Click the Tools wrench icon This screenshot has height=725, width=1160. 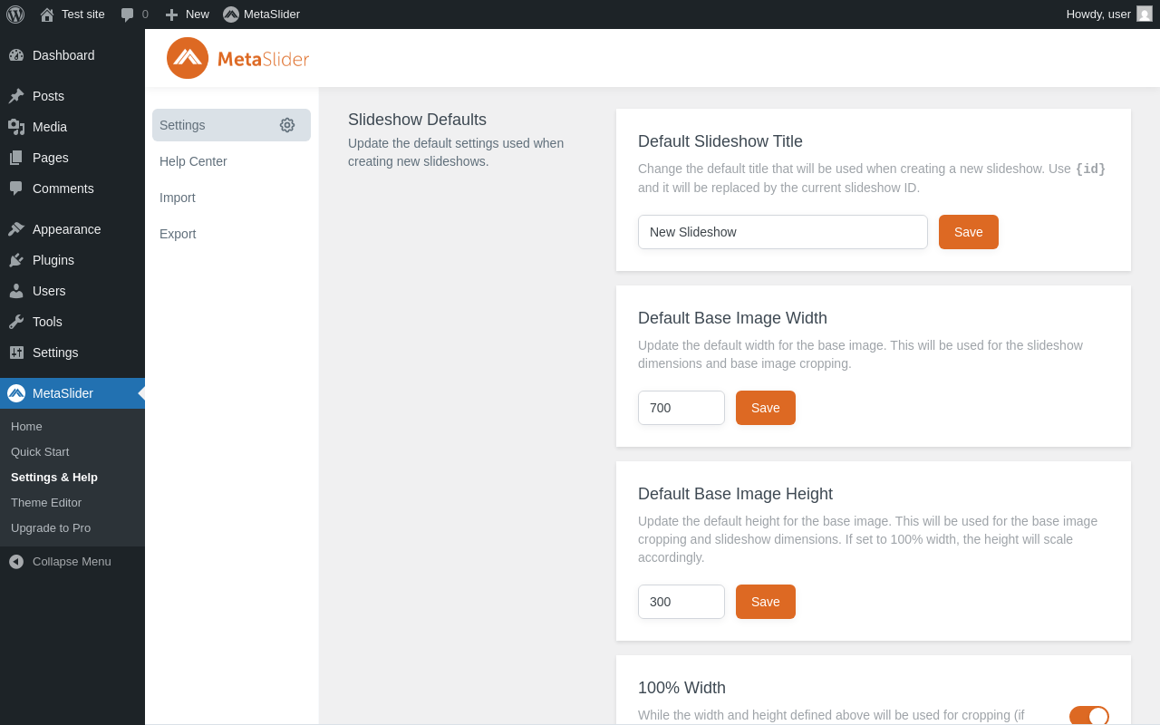(16, 322)
